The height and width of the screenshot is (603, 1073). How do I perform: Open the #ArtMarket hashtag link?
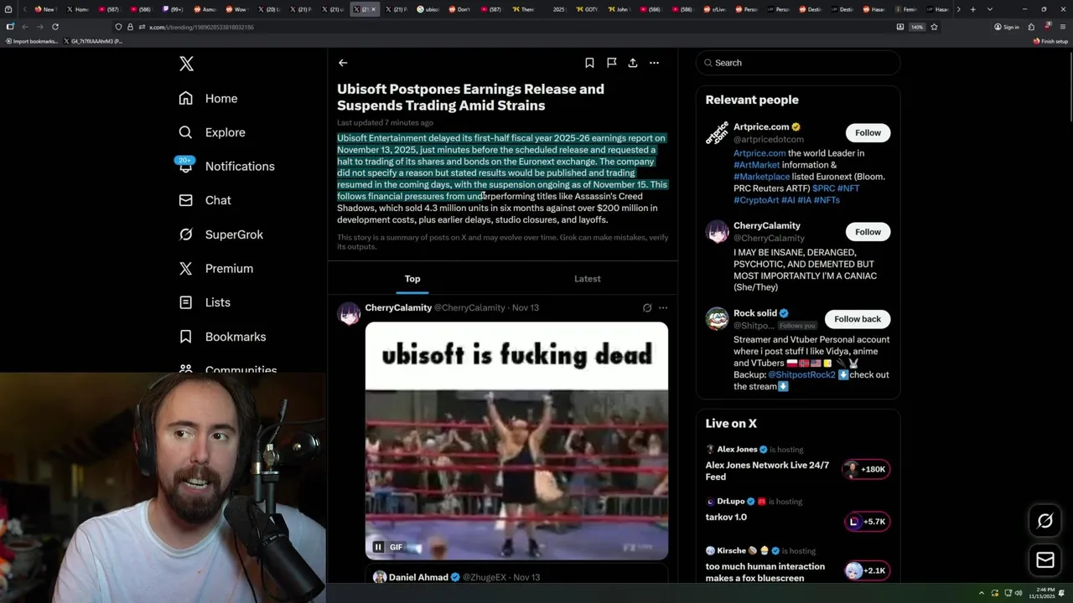tap(756, 165)
